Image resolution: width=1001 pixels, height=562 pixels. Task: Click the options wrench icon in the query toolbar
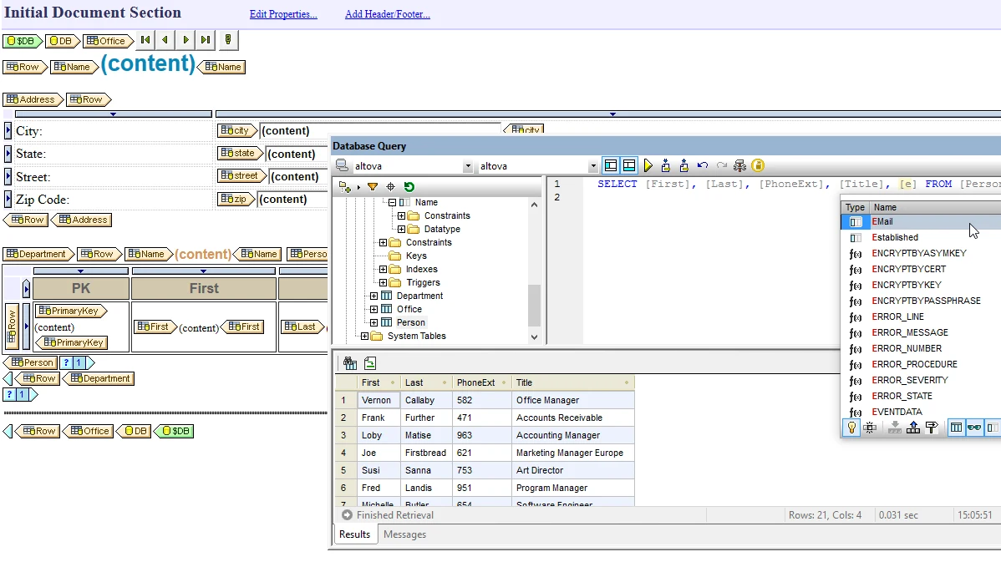tap(740, 166)
